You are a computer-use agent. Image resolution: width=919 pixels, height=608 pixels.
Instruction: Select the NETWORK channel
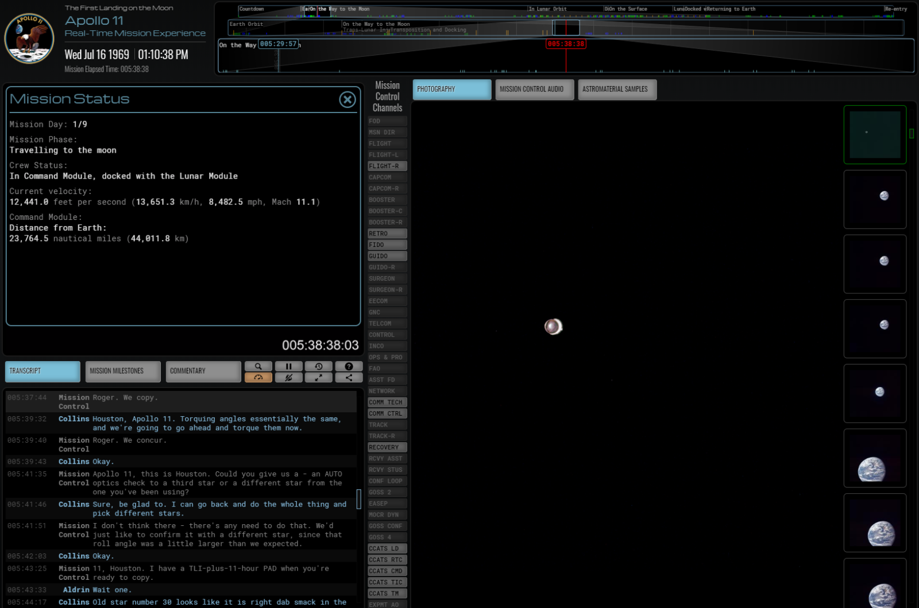click(387, 391)
